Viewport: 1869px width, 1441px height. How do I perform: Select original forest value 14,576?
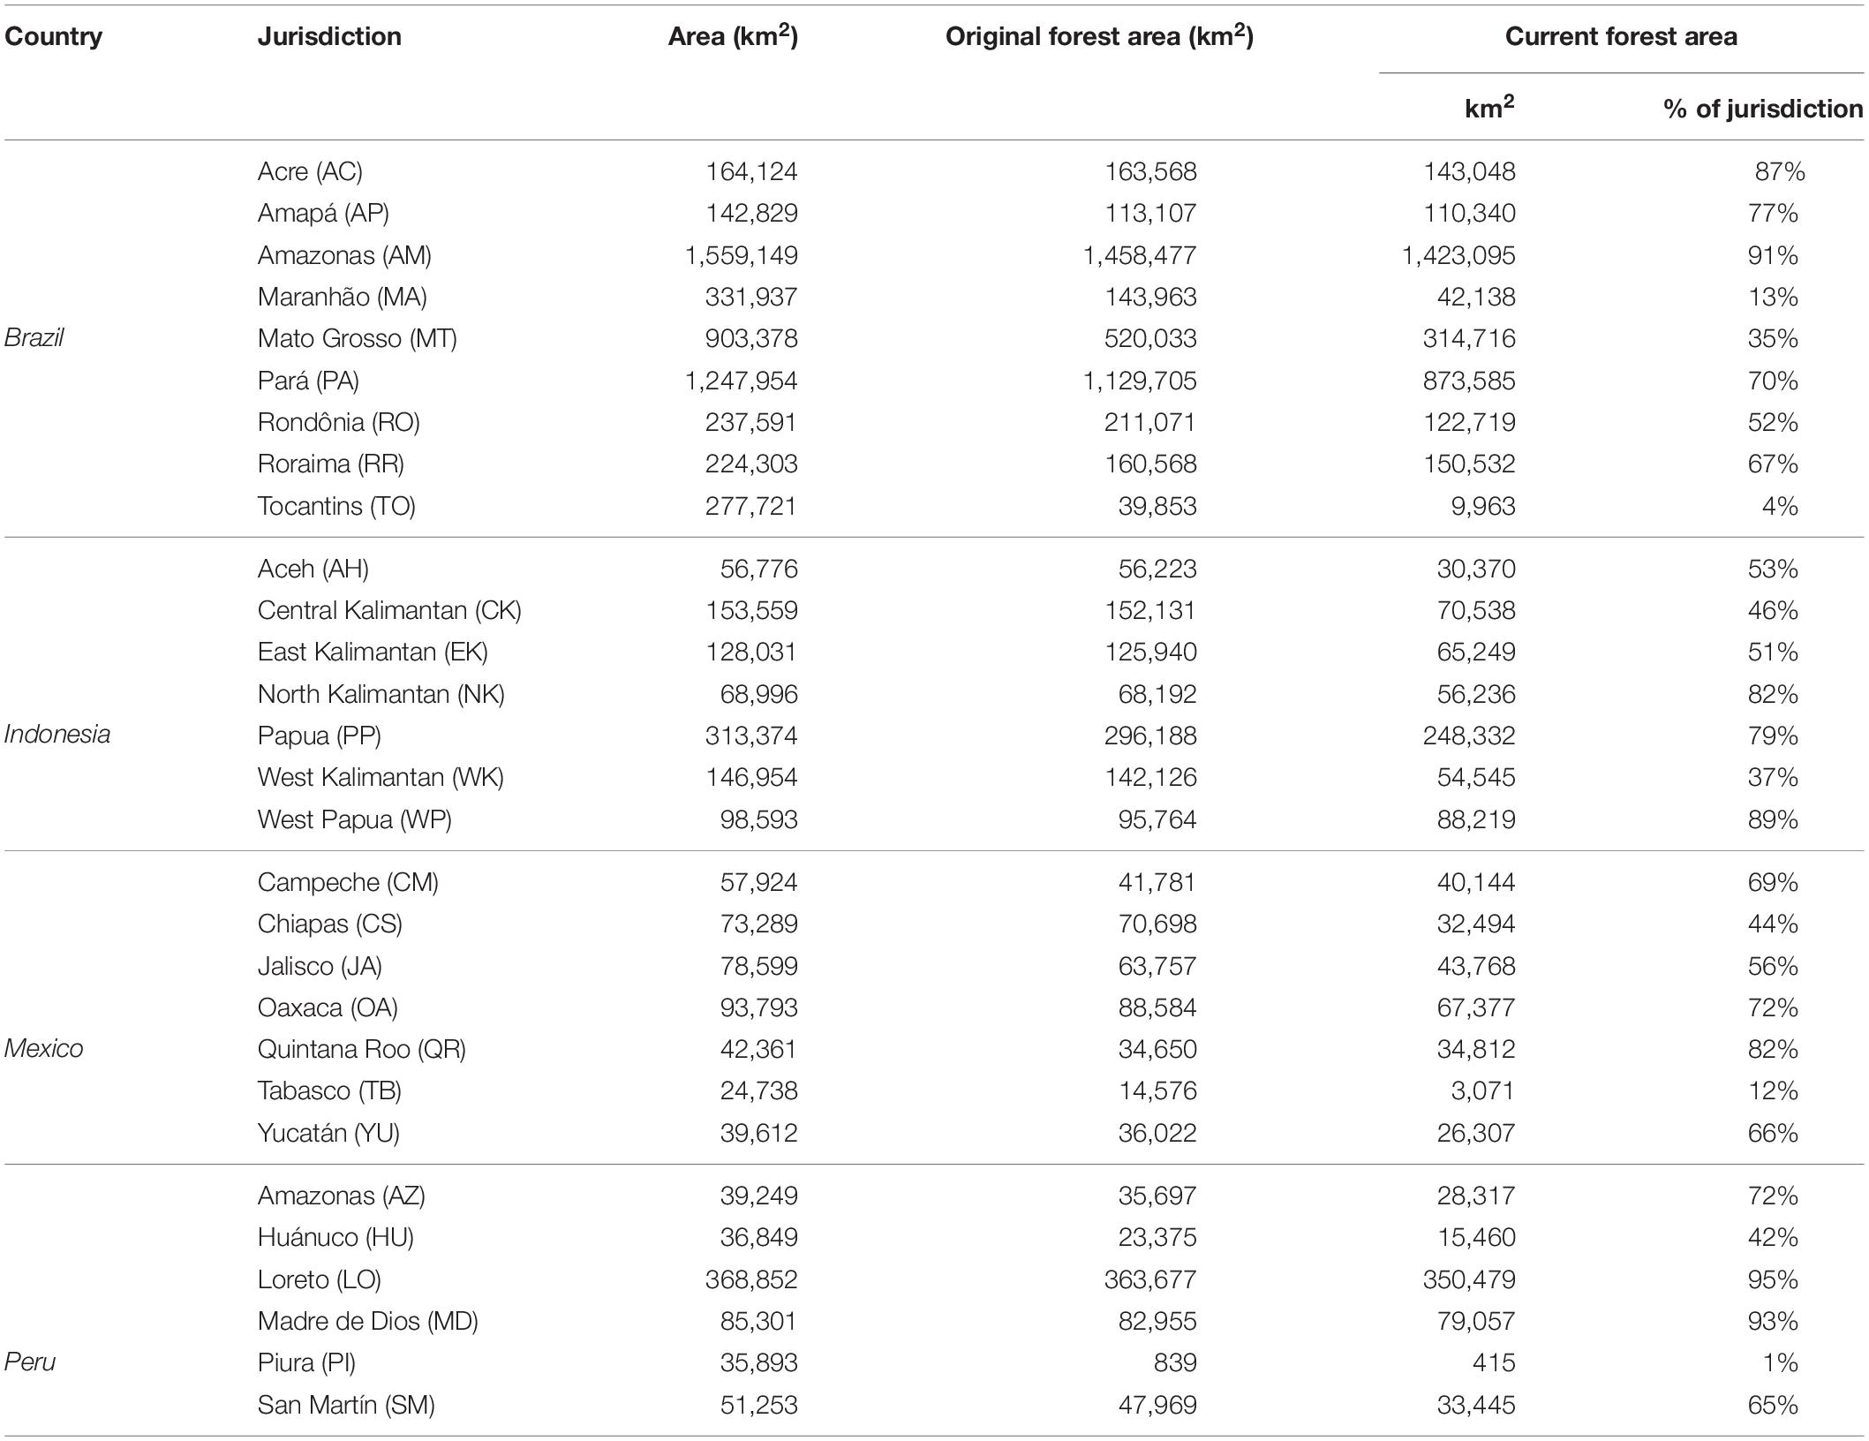[x=1158, y=1090]
